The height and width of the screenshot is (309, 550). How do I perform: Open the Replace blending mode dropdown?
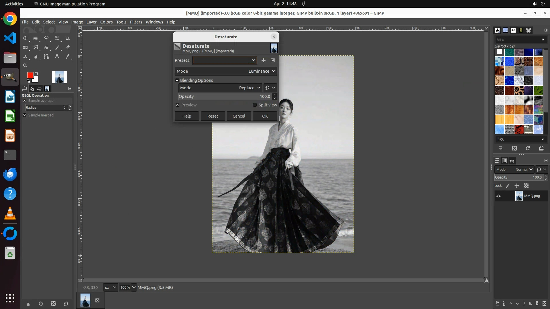click(x=250, y=88)
